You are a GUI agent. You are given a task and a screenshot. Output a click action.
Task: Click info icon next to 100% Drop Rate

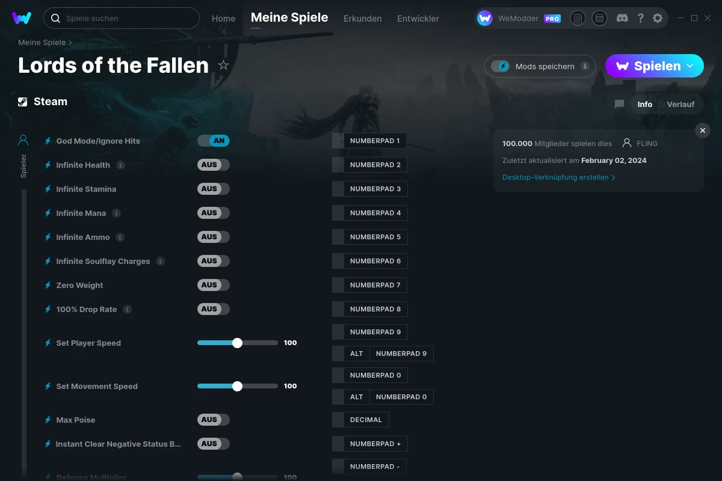pyautogui.click(x=127, y=309)
